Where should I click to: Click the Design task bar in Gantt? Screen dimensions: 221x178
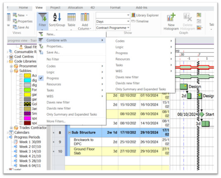(x=183, y=87)
